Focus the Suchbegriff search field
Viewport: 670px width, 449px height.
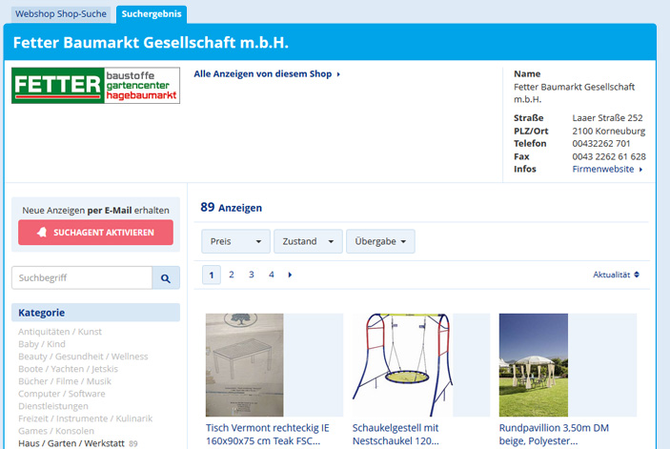coord(82,277)
